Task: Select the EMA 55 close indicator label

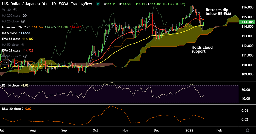Action: tap(11, 39)
